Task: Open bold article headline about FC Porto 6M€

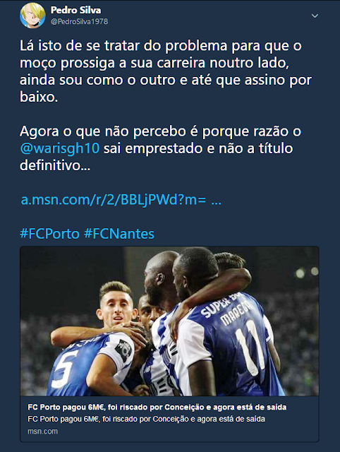Action: pos(157,407)
